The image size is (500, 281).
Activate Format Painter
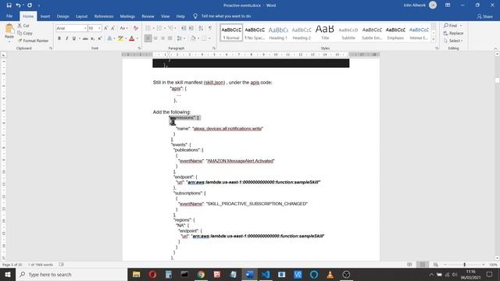coord(33,41)
